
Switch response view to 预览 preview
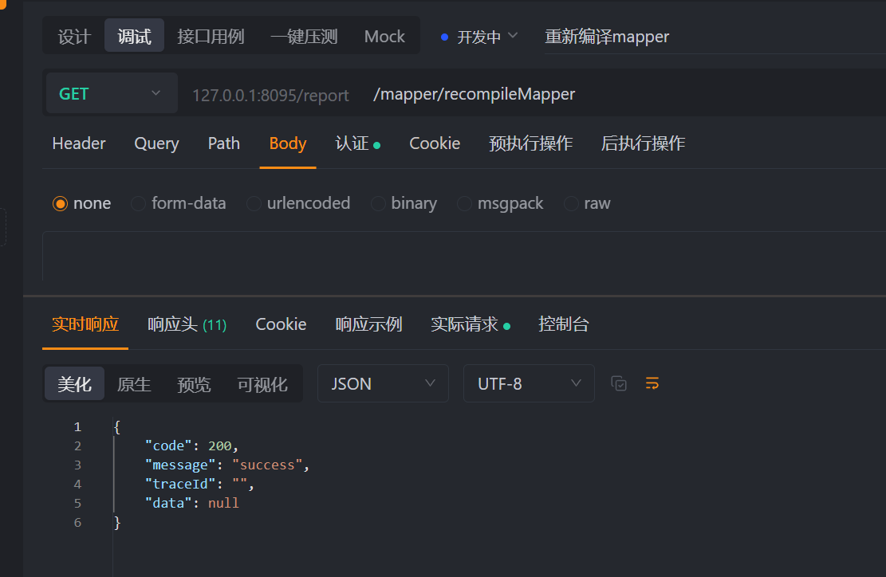click(x=194, y=383)
